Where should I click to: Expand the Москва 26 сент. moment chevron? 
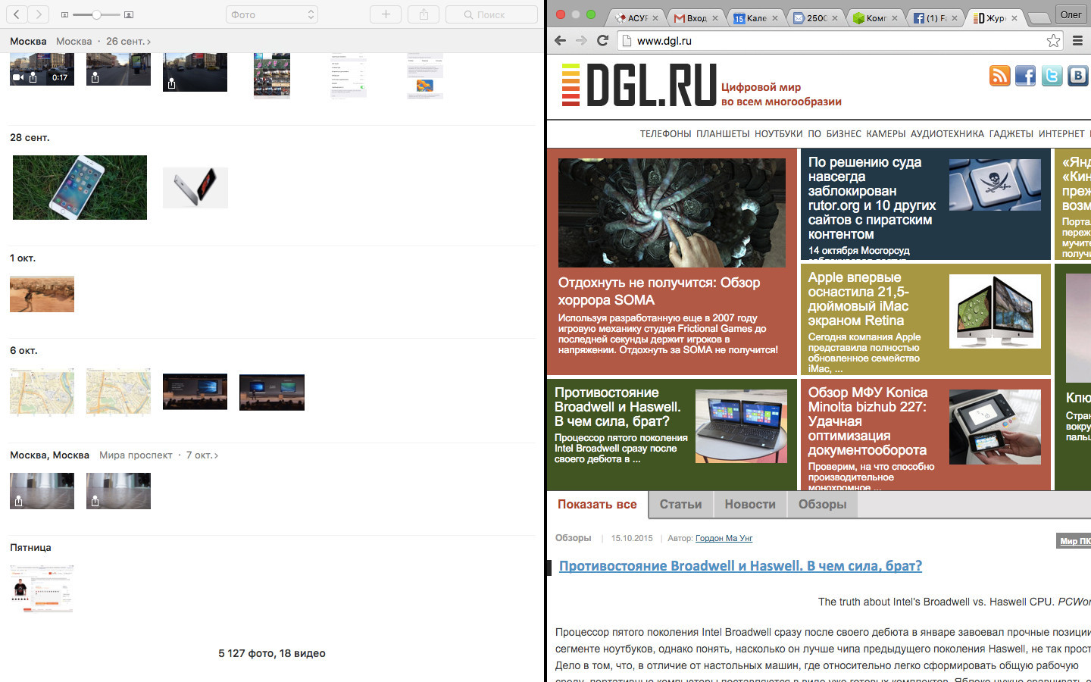pyautogui.click(x=148, y=42)
